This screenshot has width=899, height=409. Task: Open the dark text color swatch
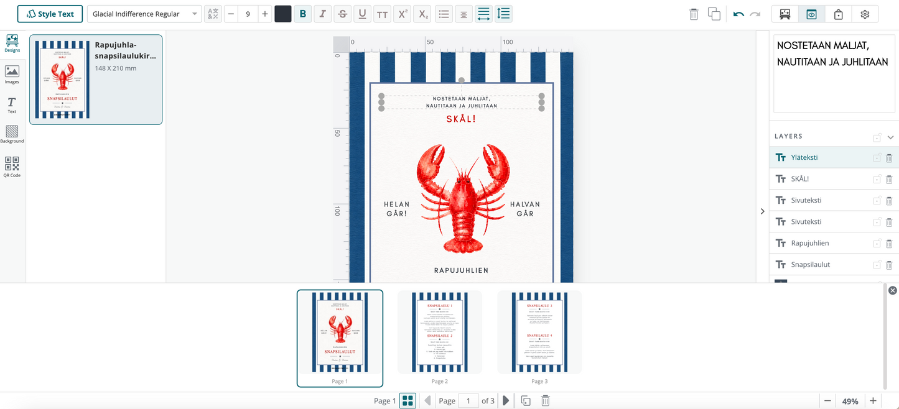click(x=283, y=14)
